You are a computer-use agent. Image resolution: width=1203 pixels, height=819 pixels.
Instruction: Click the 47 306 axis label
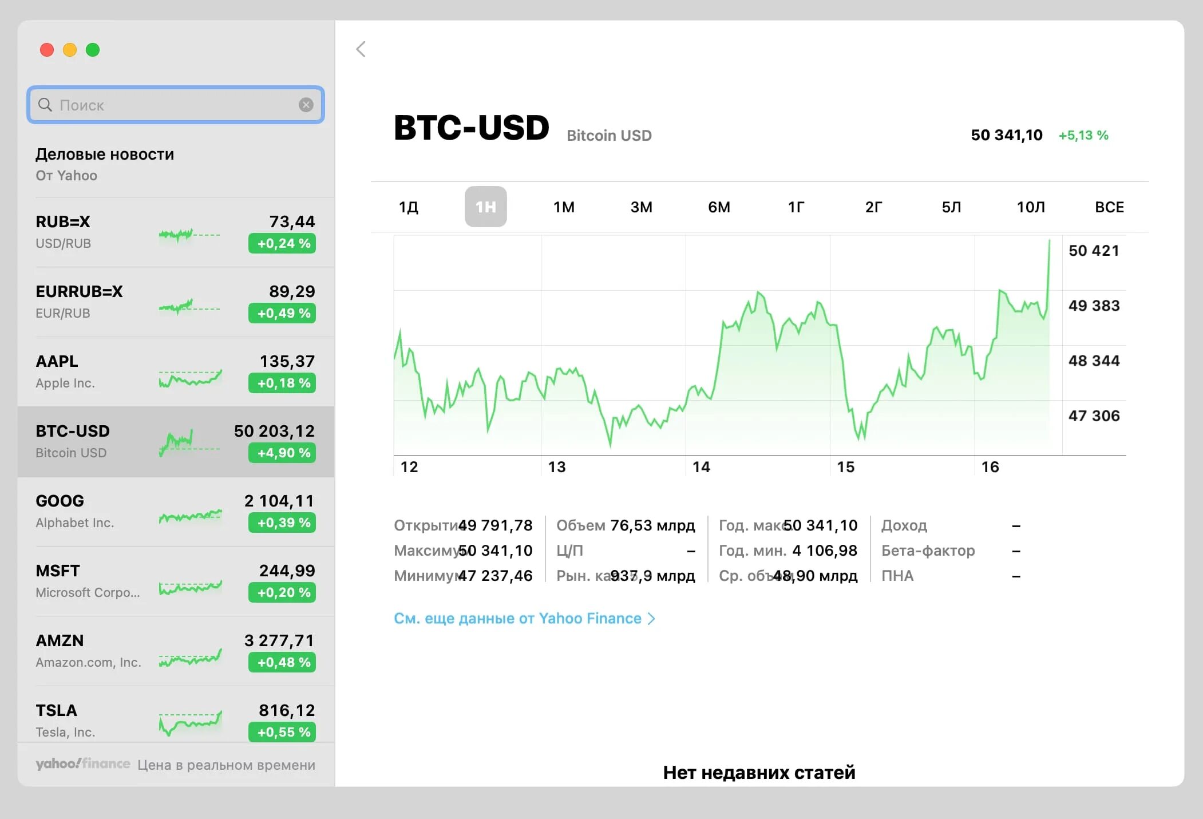1094,416
